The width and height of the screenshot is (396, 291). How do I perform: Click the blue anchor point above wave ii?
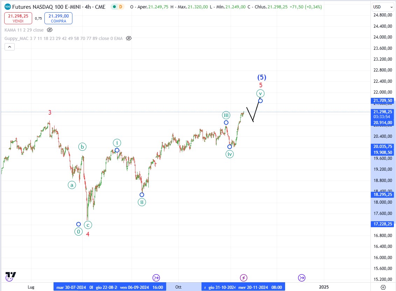tap(142, 195)
